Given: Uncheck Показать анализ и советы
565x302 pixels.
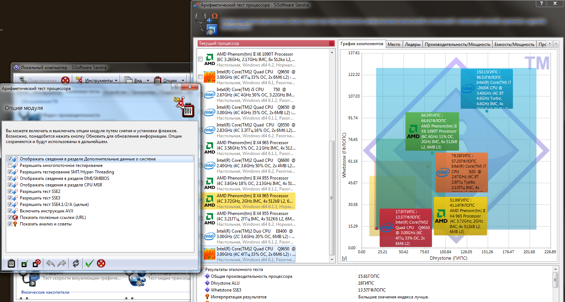Looking at the screenshot, I should [x=10, y=224].
